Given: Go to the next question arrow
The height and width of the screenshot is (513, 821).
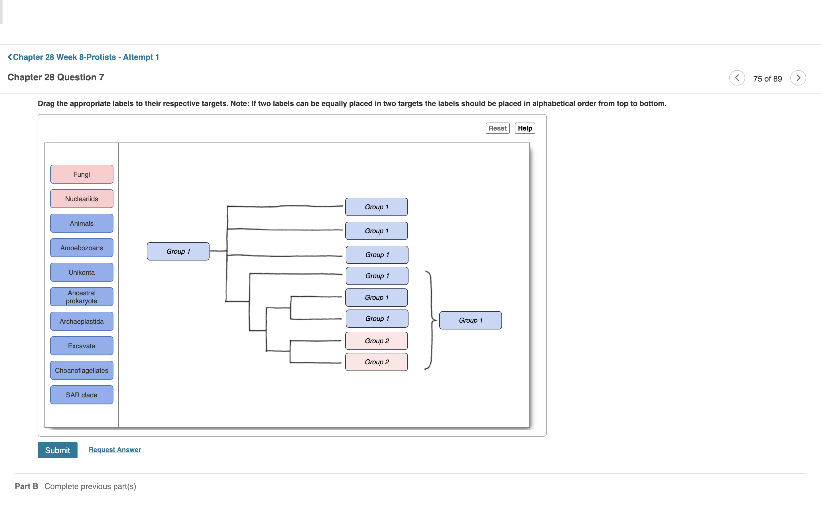Looking at the screenshot, I should click(x=798, y=78).
